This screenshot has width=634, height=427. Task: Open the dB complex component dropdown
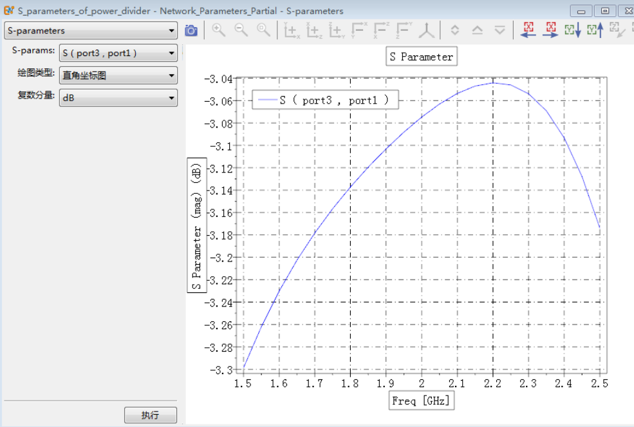point(118,98)
